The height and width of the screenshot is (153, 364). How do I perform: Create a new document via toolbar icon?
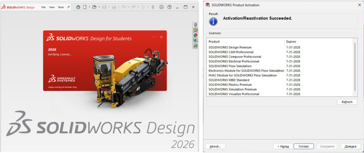point(85,7)
